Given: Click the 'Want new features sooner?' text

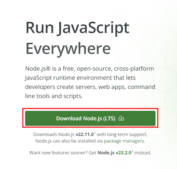Looking at the screenshot, I should (58, 153).
